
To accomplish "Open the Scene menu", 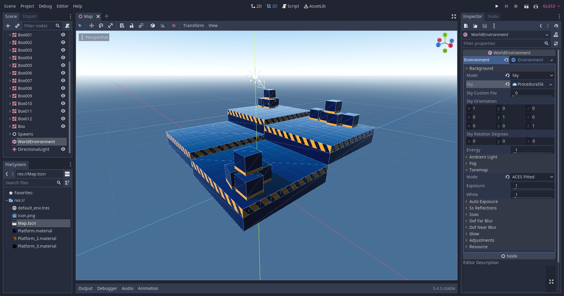I will pos(10,6).
